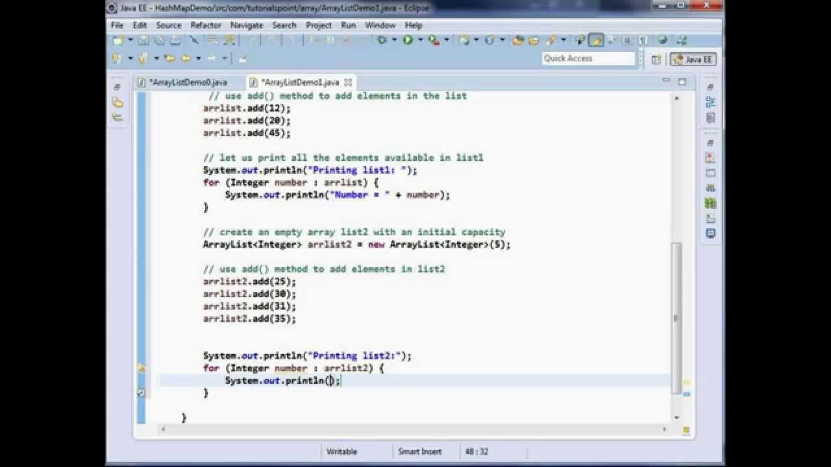Image resolution: width=831 pixels, height=467 pixels.
Task: Open the forward navigation dropdown arrow
Action: 225,58
